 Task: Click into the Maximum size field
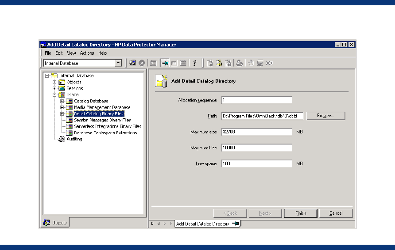256,132
